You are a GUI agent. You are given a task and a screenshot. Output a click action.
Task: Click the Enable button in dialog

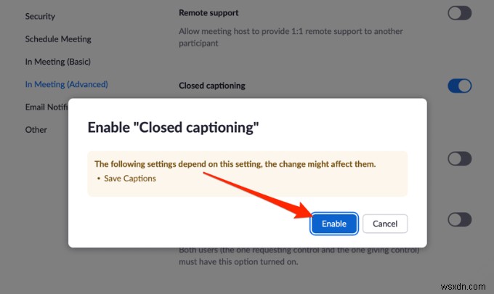[334, 224]
